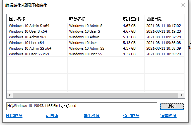Click image name Windows 10 User SS

[x=85, y=54]
